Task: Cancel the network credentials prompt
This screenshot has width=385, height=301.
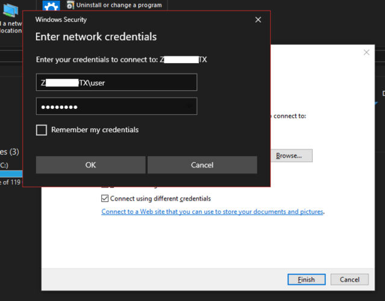Action: [x=202, y=165]
